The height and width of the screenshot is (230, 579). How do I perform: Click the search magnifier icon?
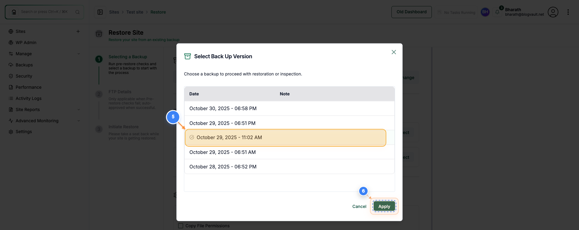[x=78, y=12]
